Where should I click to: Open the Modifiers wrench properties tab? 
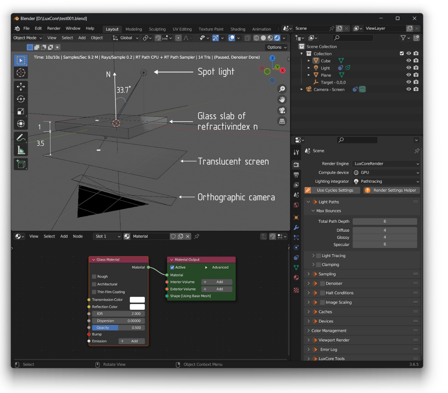296,227
